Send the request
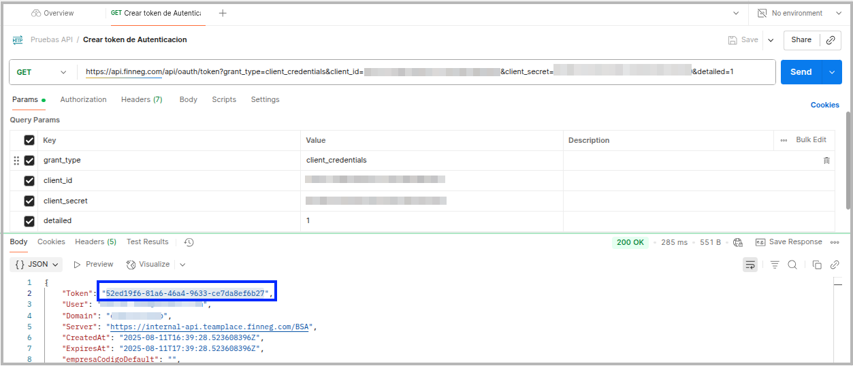The image size is (853, 366). 801,72
